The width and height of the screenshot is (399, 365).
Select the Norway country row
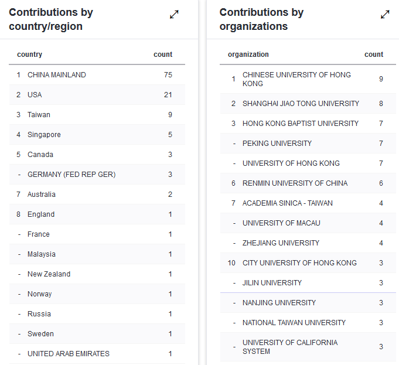[x=39, y=294]
